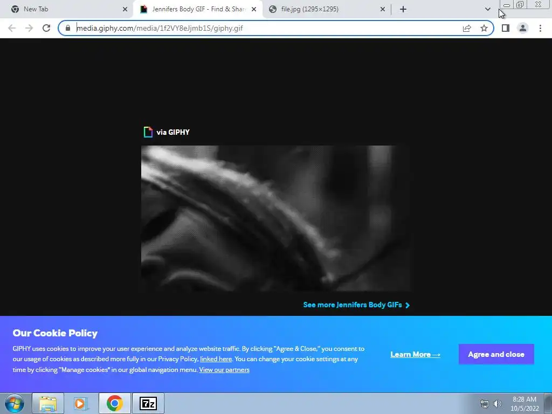Click the grayscale GIF image
The height and width of the screenshot is (414, 552).
point(276,218)
